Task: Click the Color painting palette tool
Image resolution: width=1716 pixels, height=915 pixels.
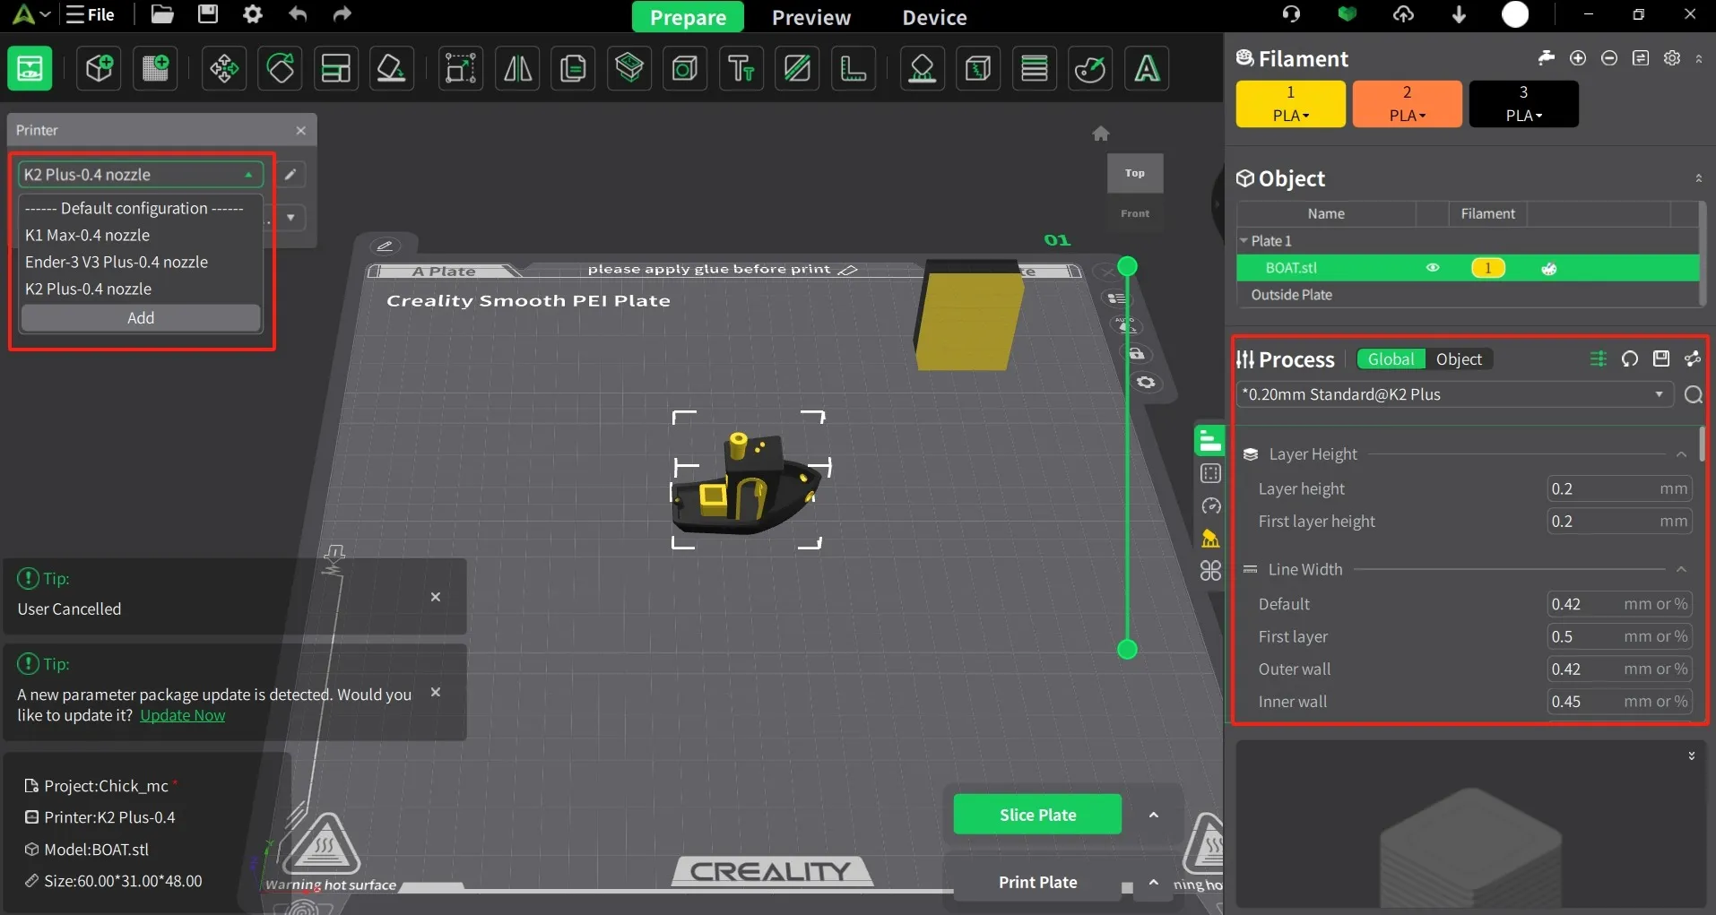Action: tap(1090, 68)
